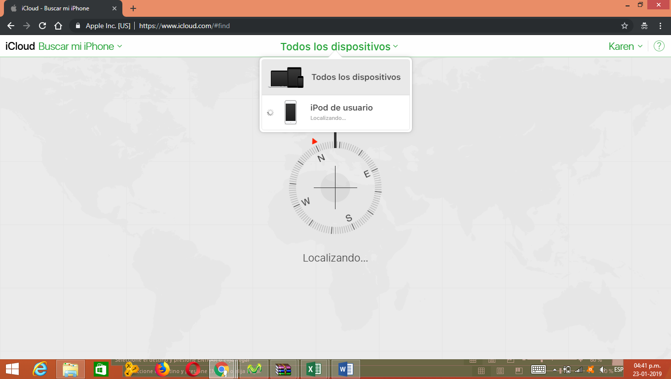Open the yellow tools app on taskbar

pyautogui.click(x=131, y=369)
